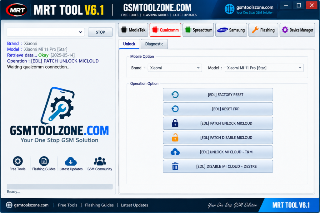
Task: Run [EDL] DISABLE MI CLOUD - DESTRE
Action: pyautogui.click(x=218, y=166)
